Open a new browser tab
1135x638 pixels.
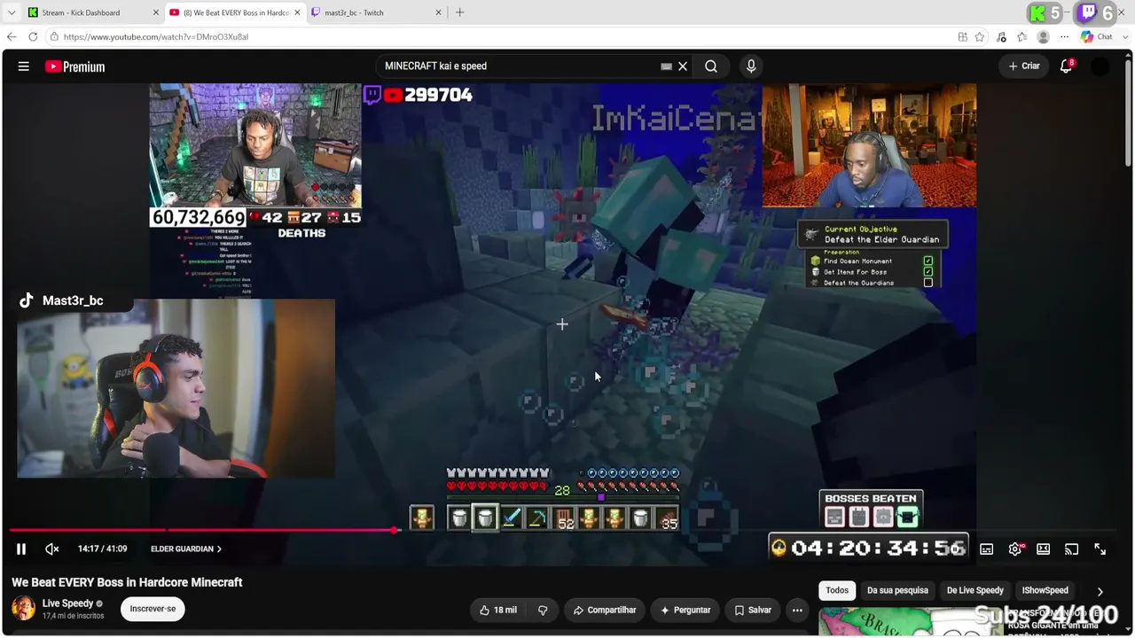(x=459, y=12)
